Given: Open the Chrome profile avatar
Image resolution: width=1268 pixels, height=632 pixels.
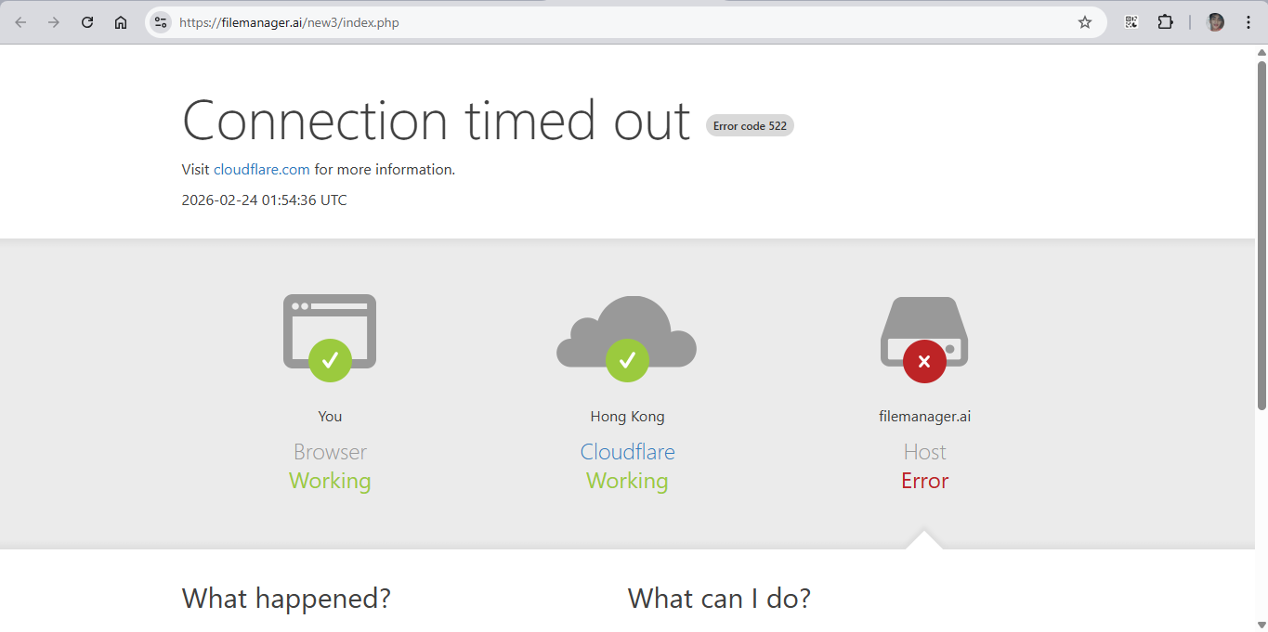Looking at the screenshot, I should click(1215, 22).
